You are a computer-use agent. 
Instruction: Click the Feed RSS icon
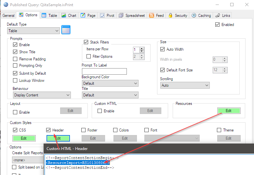coord(151,16)
